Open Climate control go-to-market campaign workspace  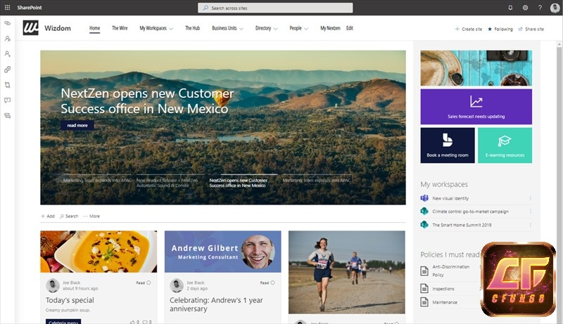click(x=470, y=212)
